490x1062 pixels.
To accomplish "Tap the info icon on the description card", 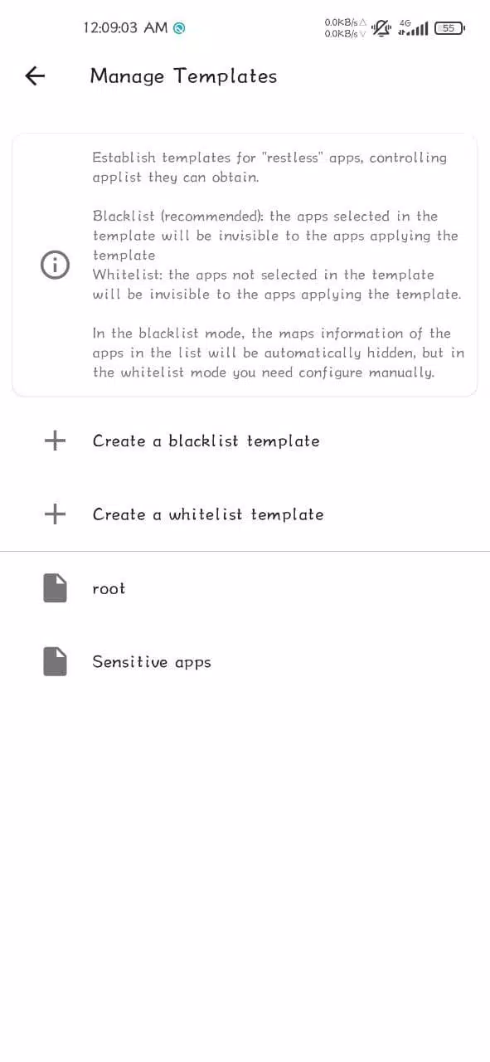I will click(55, 265).
